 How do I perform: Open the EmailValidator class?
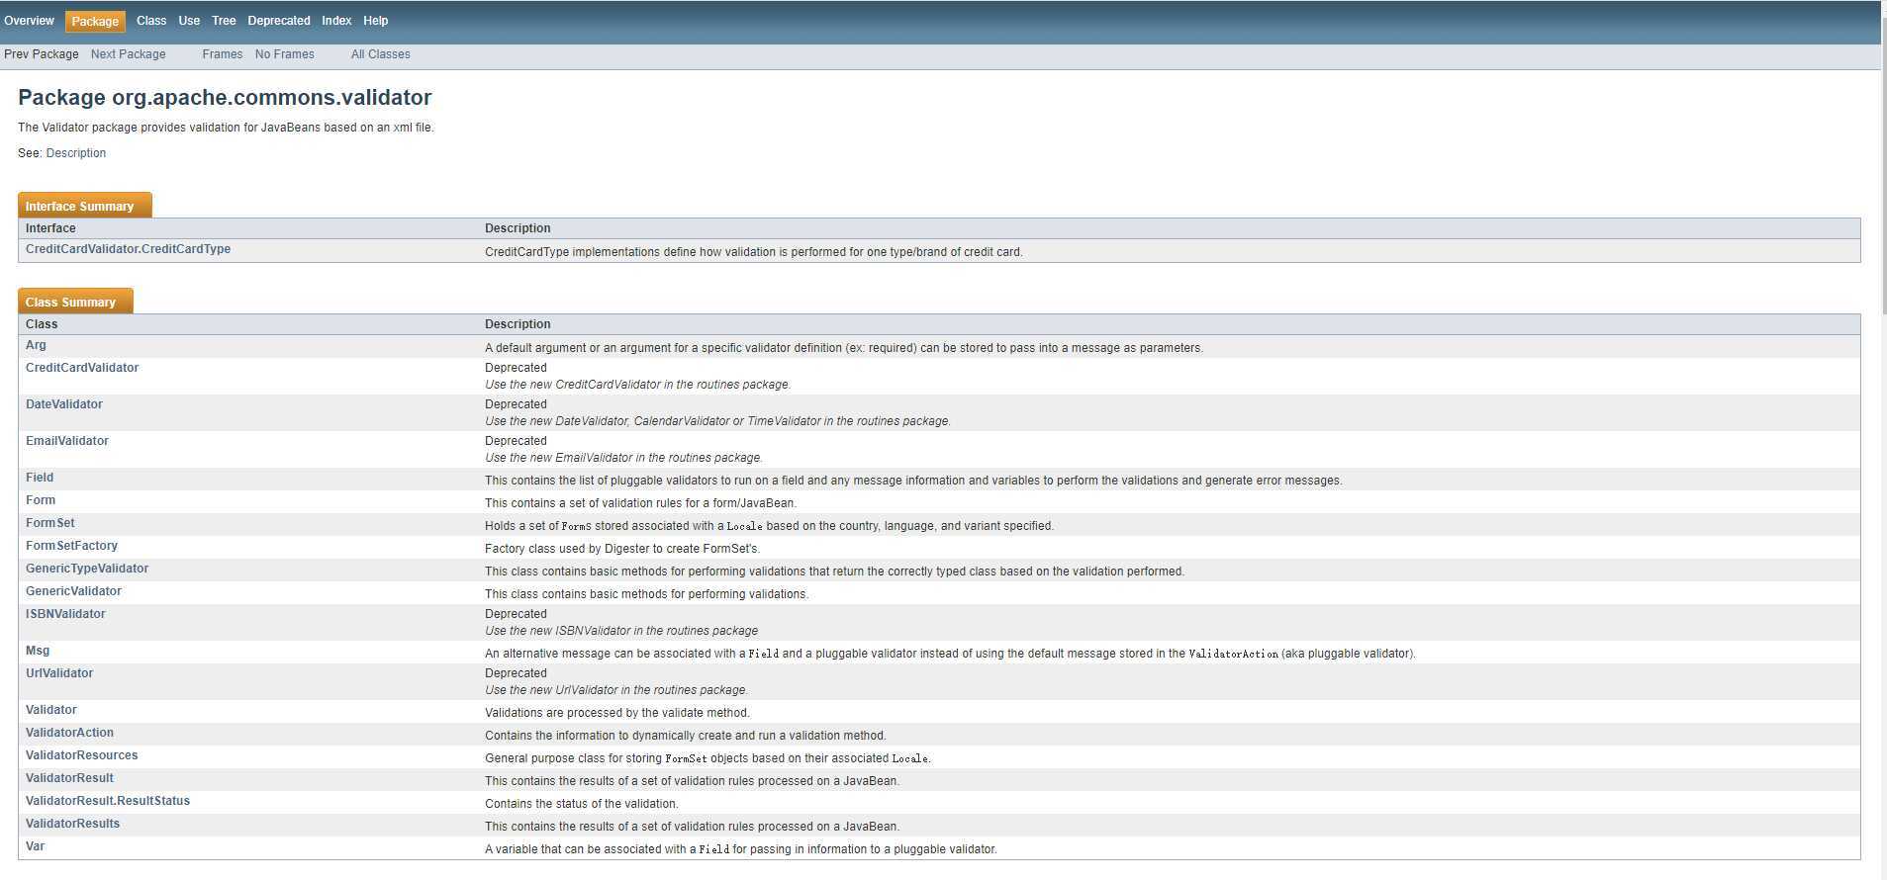[x=67, y=441]
